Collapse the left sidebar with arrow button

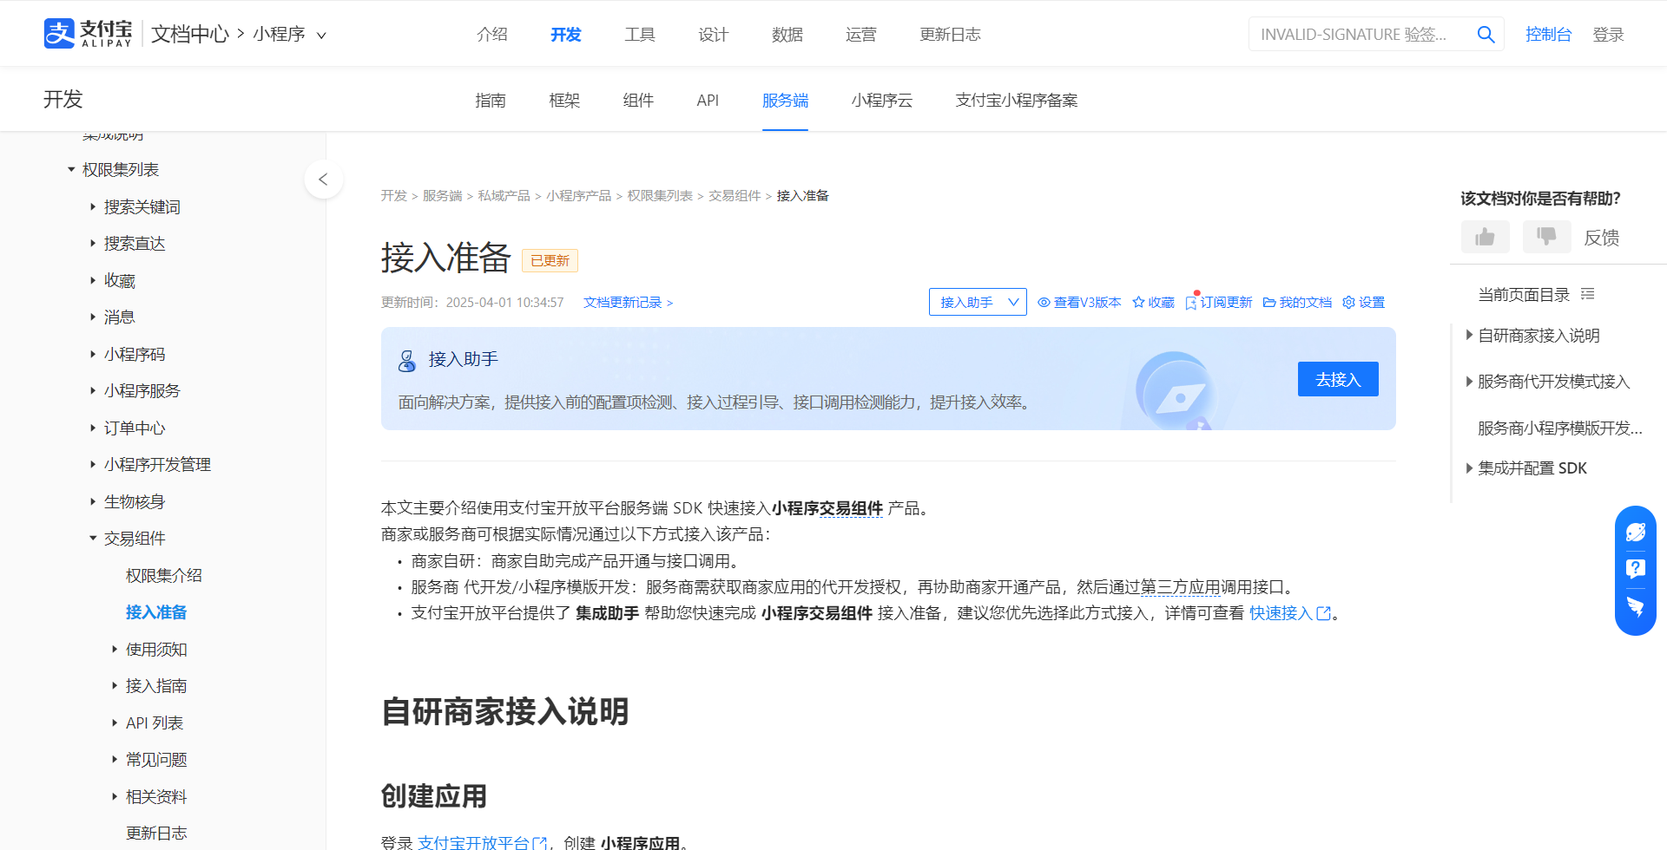click(x=323, y=180)
